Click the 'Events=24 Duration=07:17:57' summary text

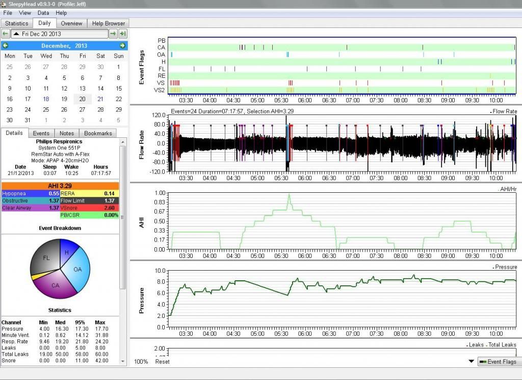pos(207,111)
